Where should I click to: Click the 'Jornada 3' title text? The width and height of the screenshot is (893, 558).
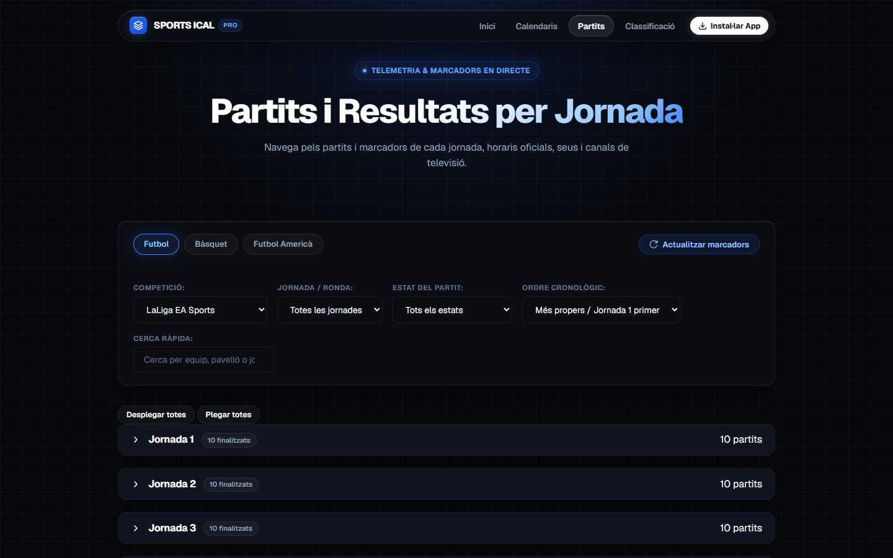[x=172, y=528]
